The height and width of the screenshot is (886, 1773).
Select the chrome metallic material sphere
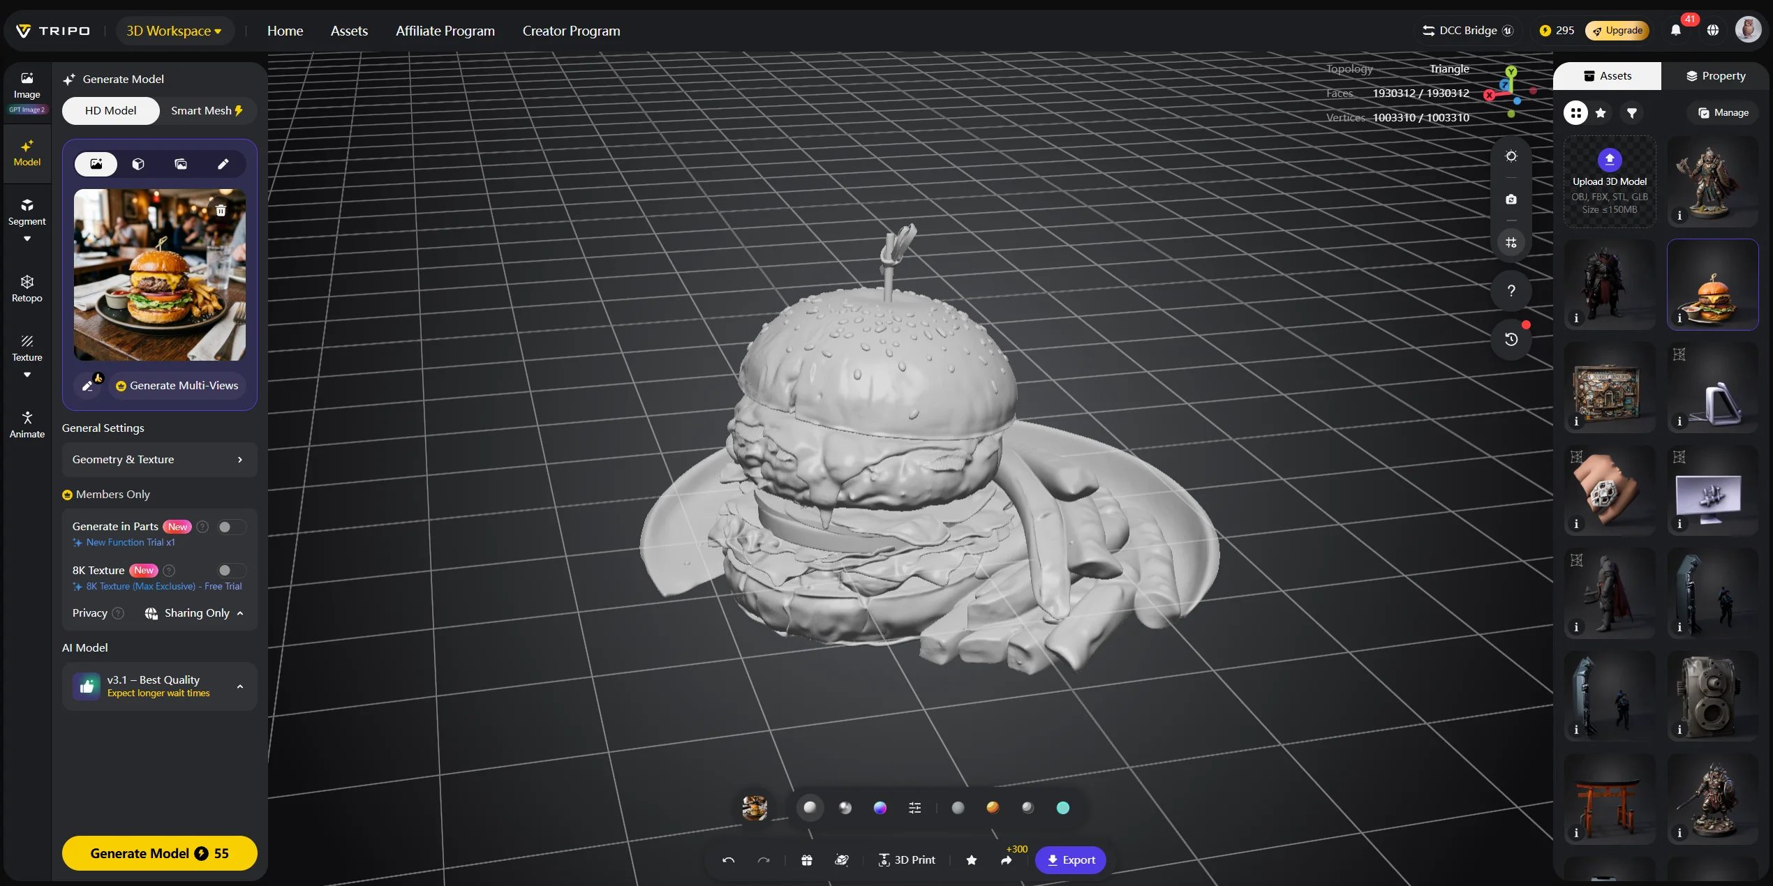(x=845, y=808)
